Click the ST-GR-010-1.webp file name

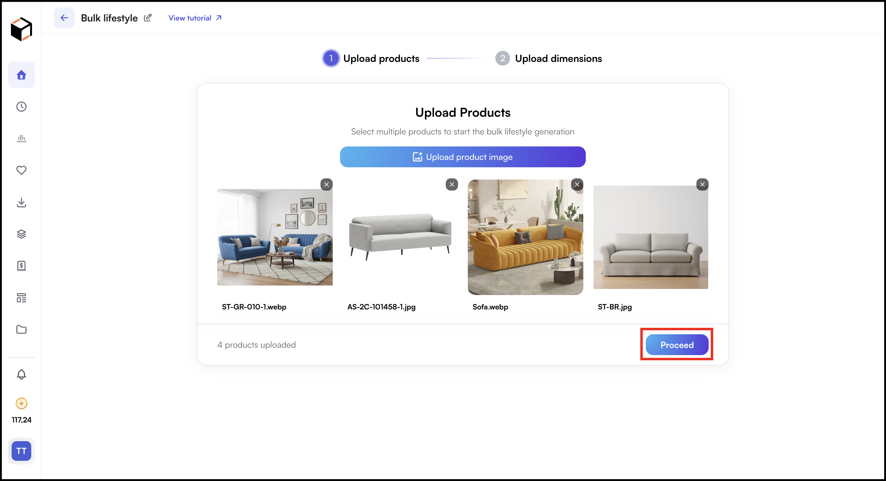[x=254, y=307]
